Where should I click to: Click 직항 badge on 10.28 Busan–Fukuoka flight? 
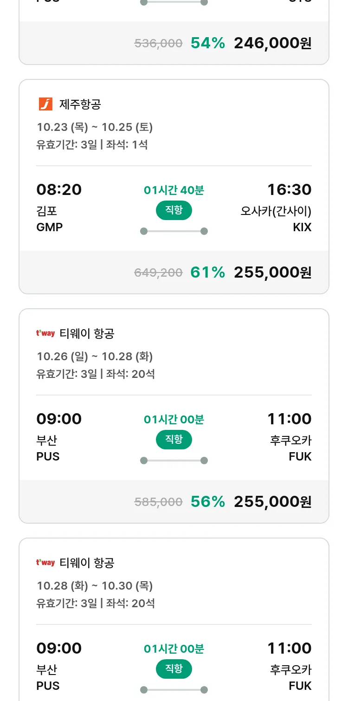pyautogui.click(x=174, y=669)
